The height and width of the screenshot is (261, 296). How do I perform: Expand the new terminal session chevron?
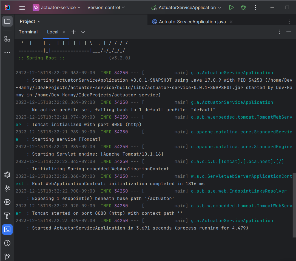click(83, 32)
